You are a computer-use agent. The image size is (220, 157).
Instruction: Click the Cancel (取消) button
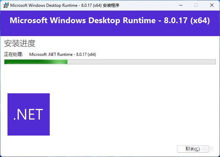click(193, 149)
